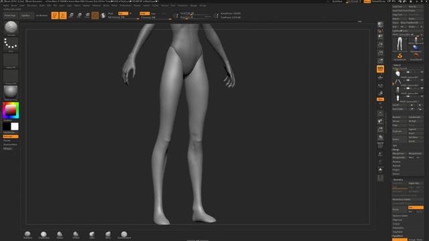Collapse the Subtool palette header
This screenshot has height=241, width=429.
[x=397, y=65]
